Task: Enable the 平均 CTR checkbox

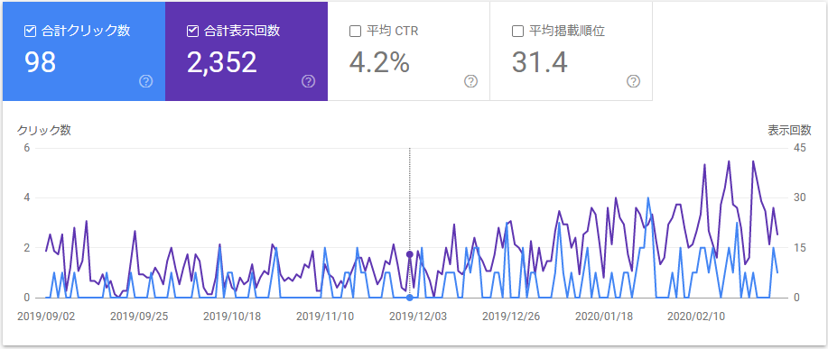Action: point(356,31)
